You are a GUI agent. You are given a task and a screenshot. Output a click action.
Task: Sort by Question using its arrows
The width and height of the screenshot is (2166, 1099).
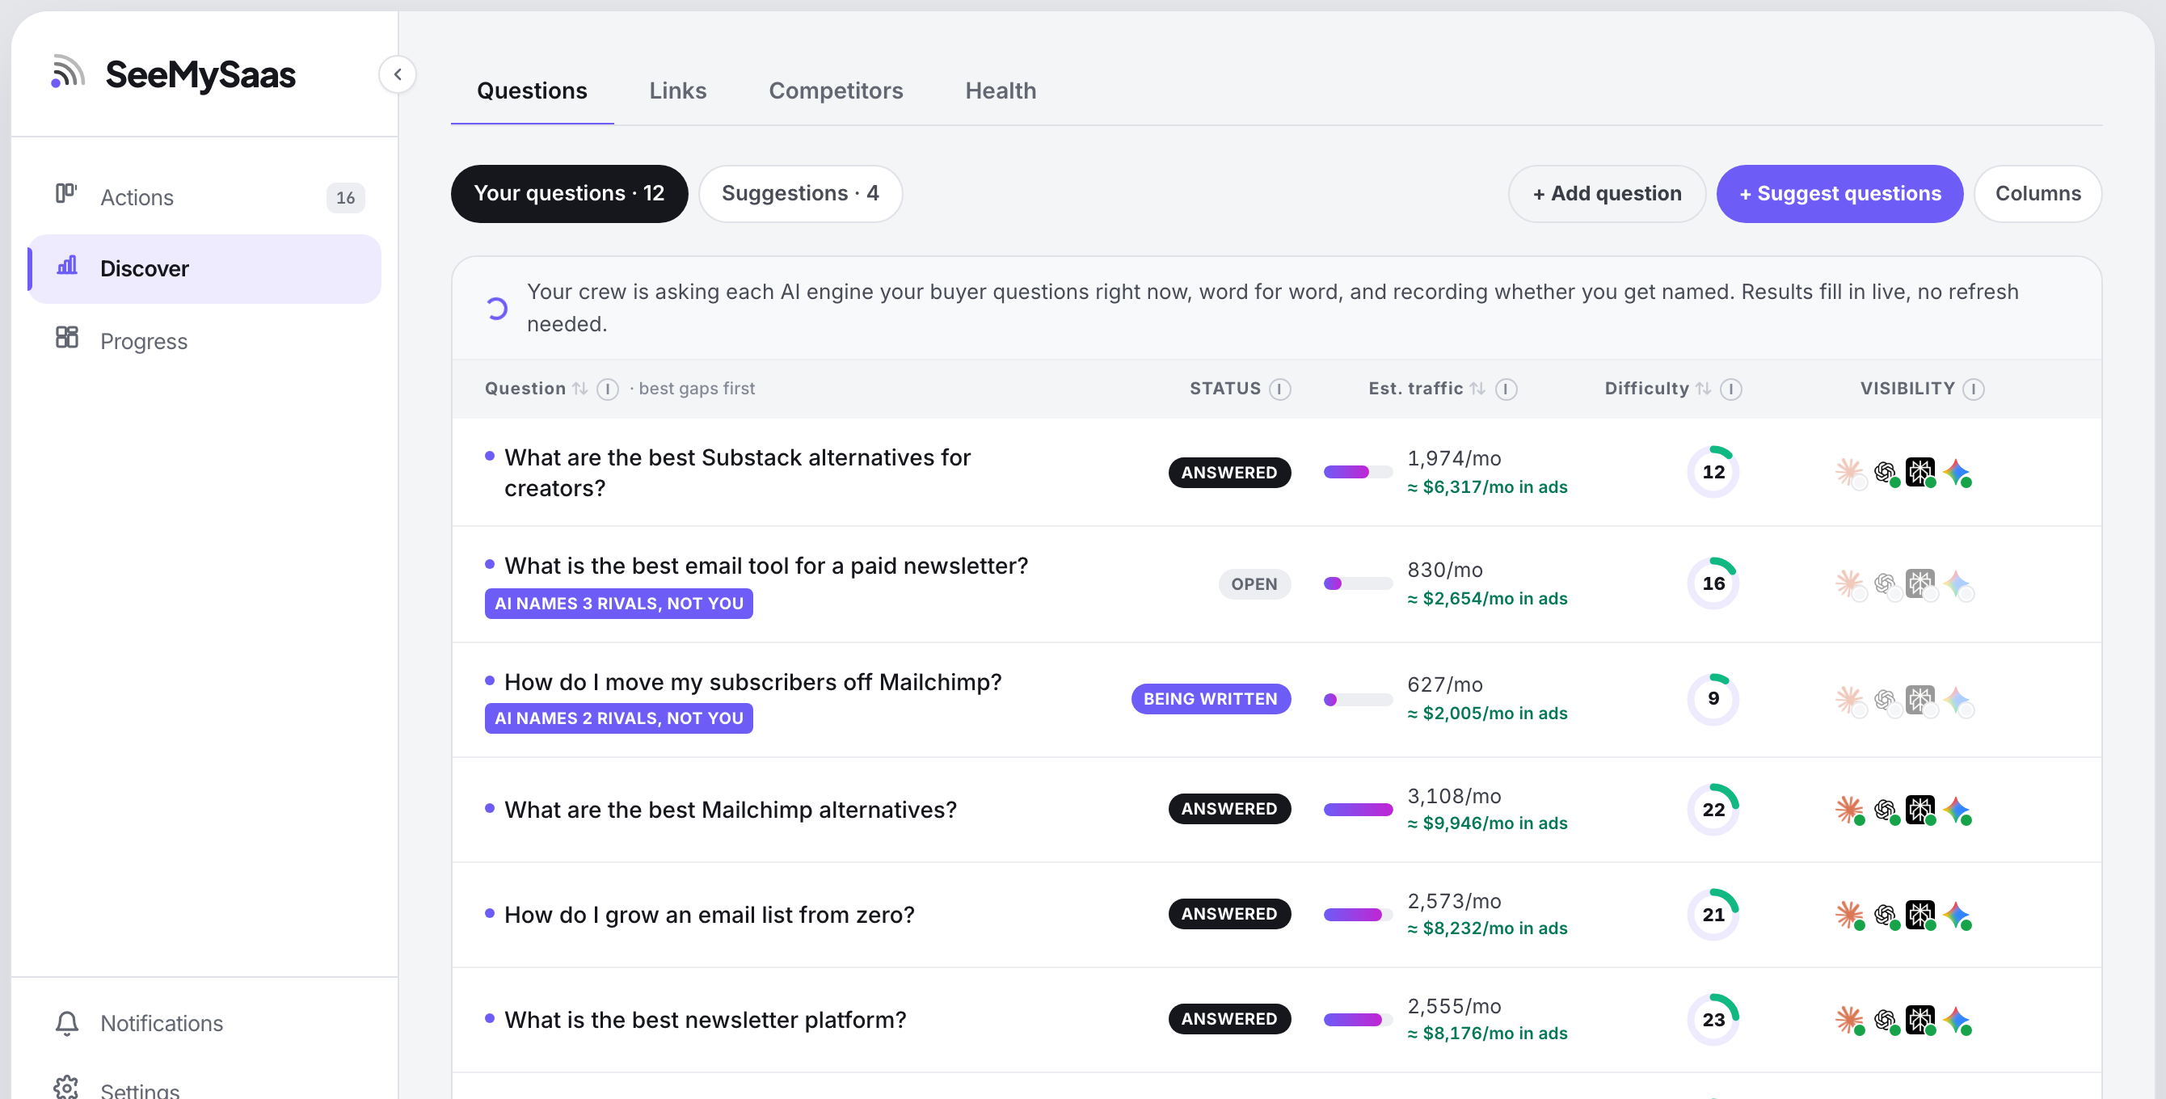[x=580, y=389]
